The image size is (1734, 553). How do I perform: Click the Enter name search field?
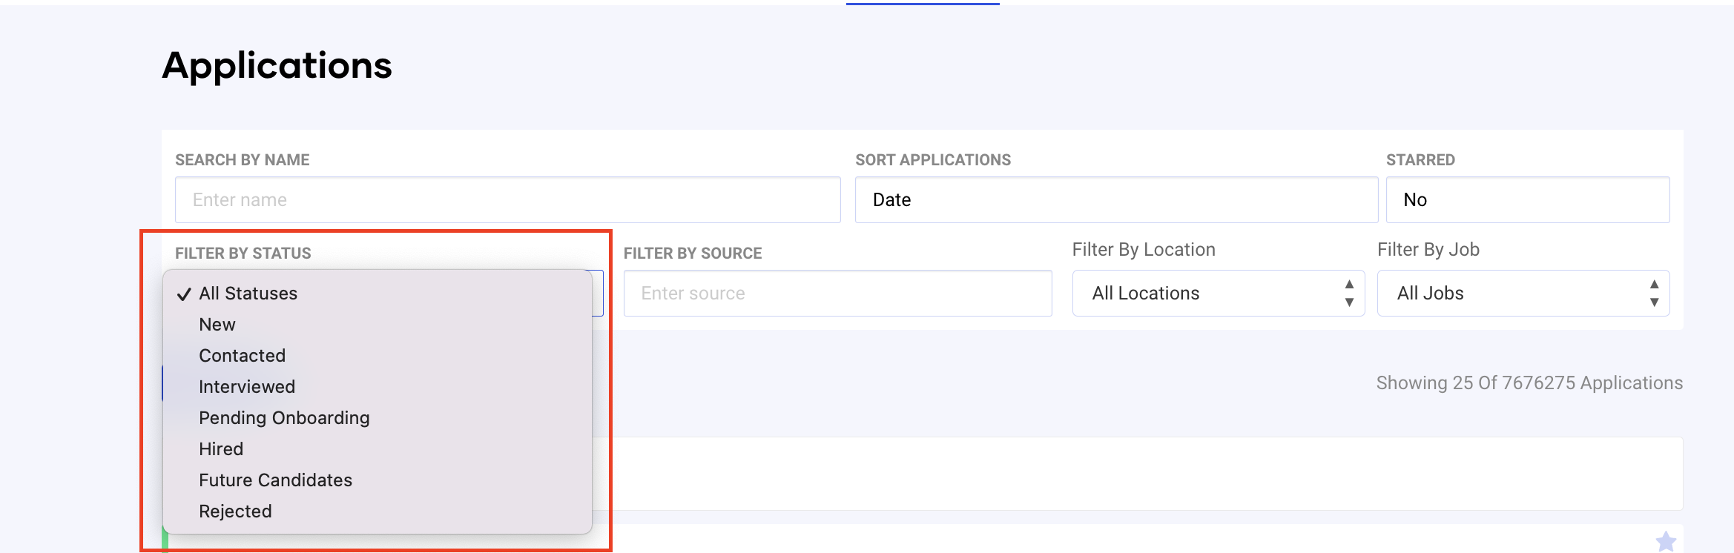507,200
